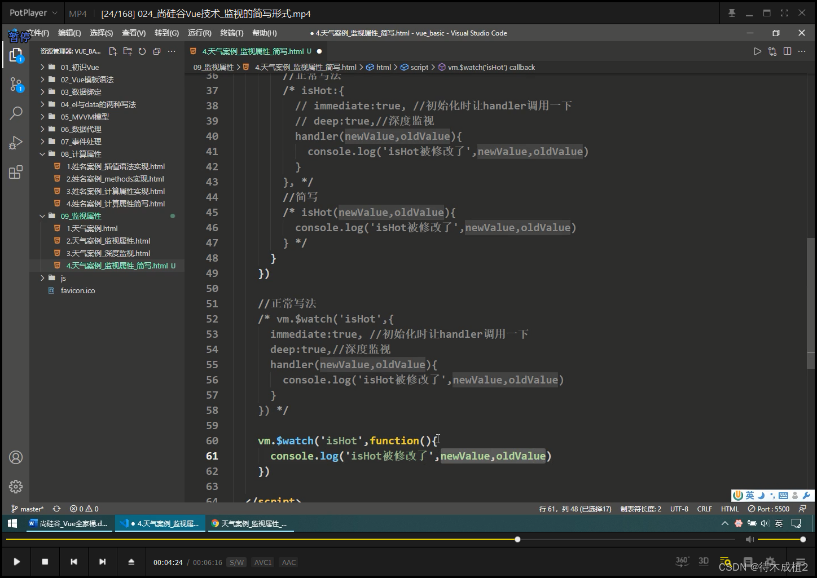
Task: Click UTF-8 encoding in status bar
Action: pos(679,509)
